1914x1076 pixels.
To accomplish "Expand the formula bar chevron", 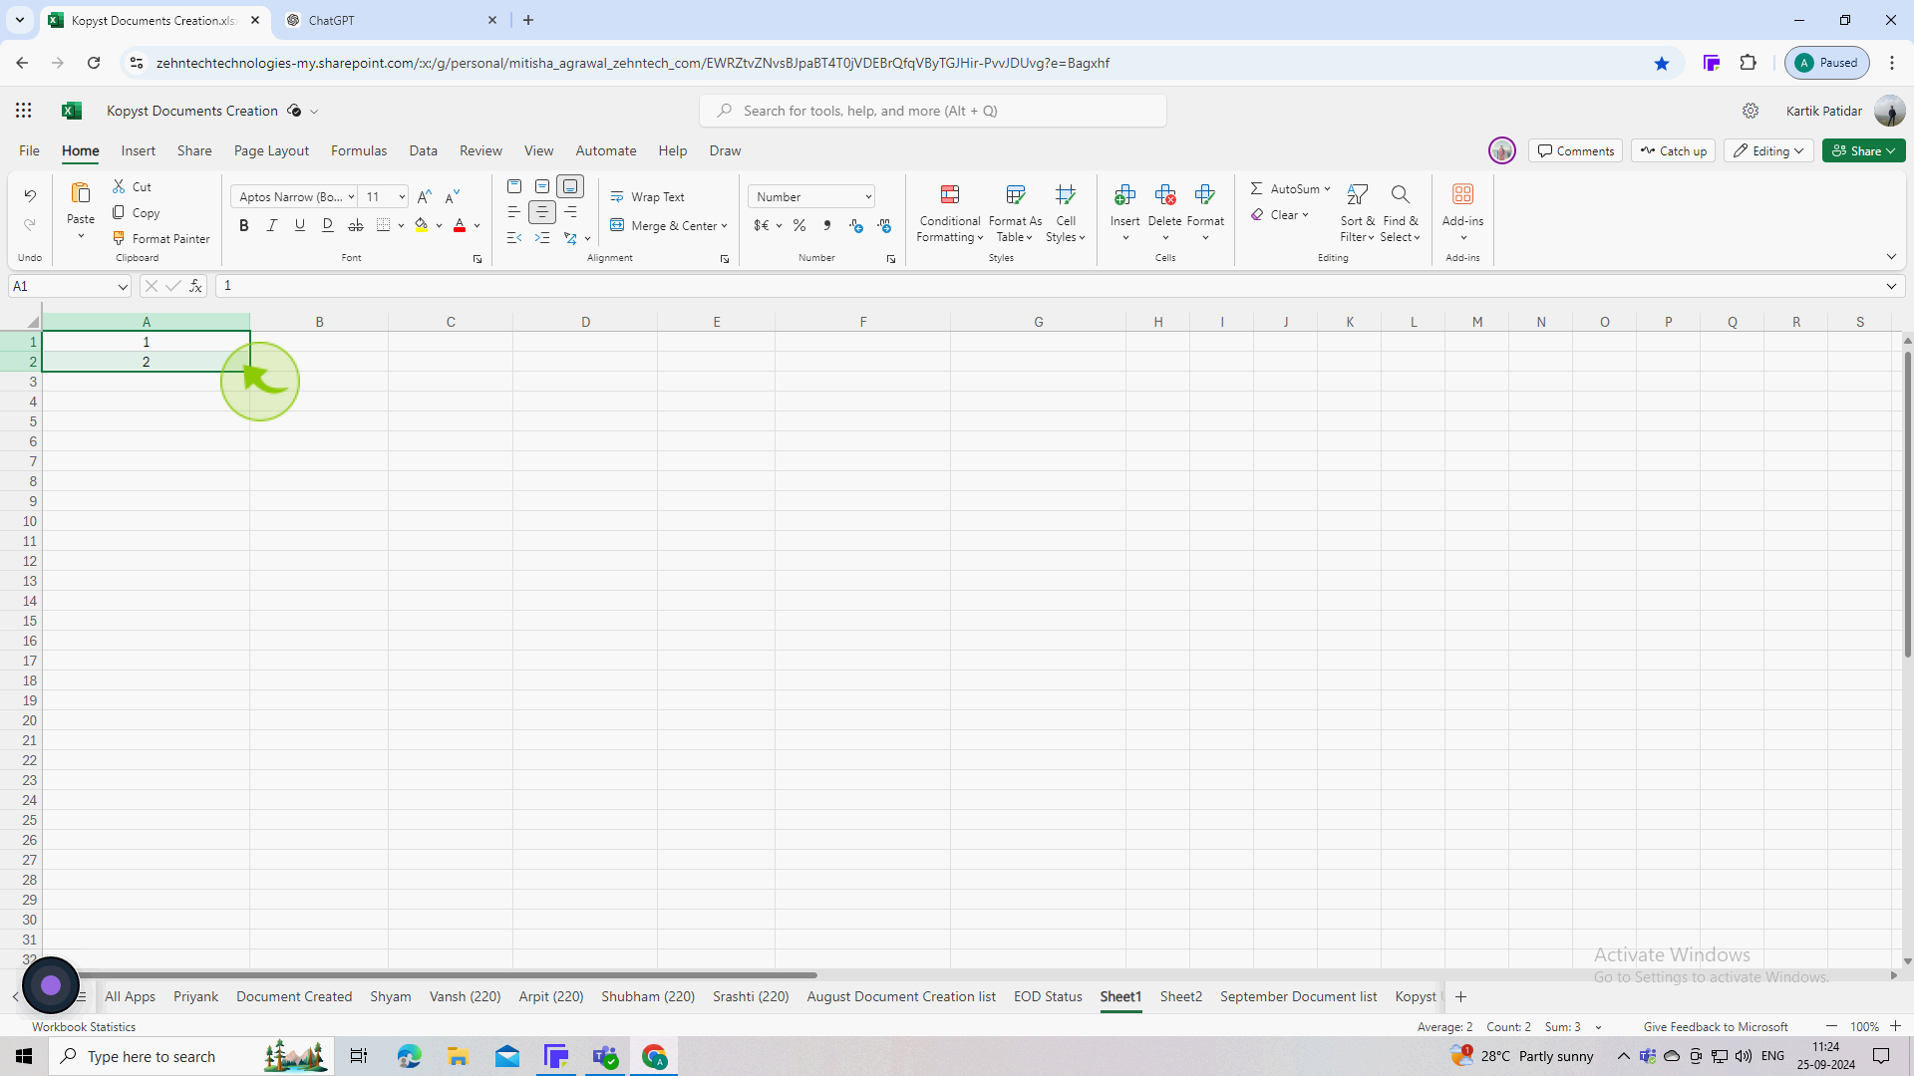I will coord(1891,286).
